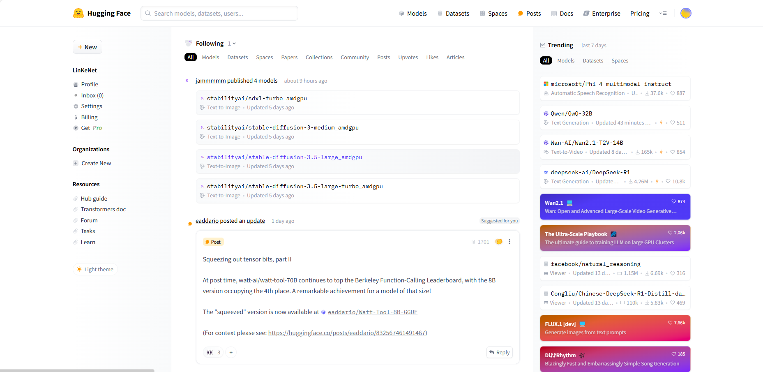Screen dimensions: 763x372
Task: Click the eaddario user name in feed
Action: click(x=207, y=221)
